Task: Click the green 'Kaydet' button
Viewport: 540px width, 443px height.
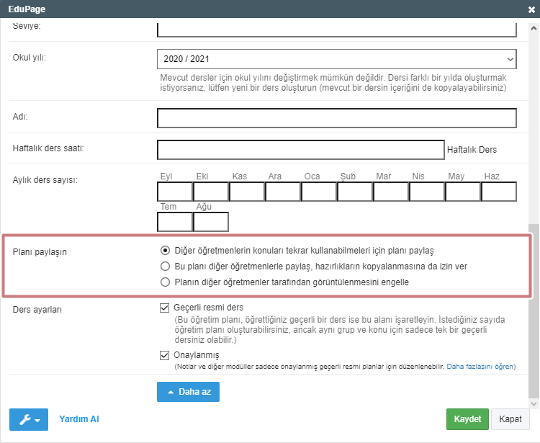Action: click(467, 419)
